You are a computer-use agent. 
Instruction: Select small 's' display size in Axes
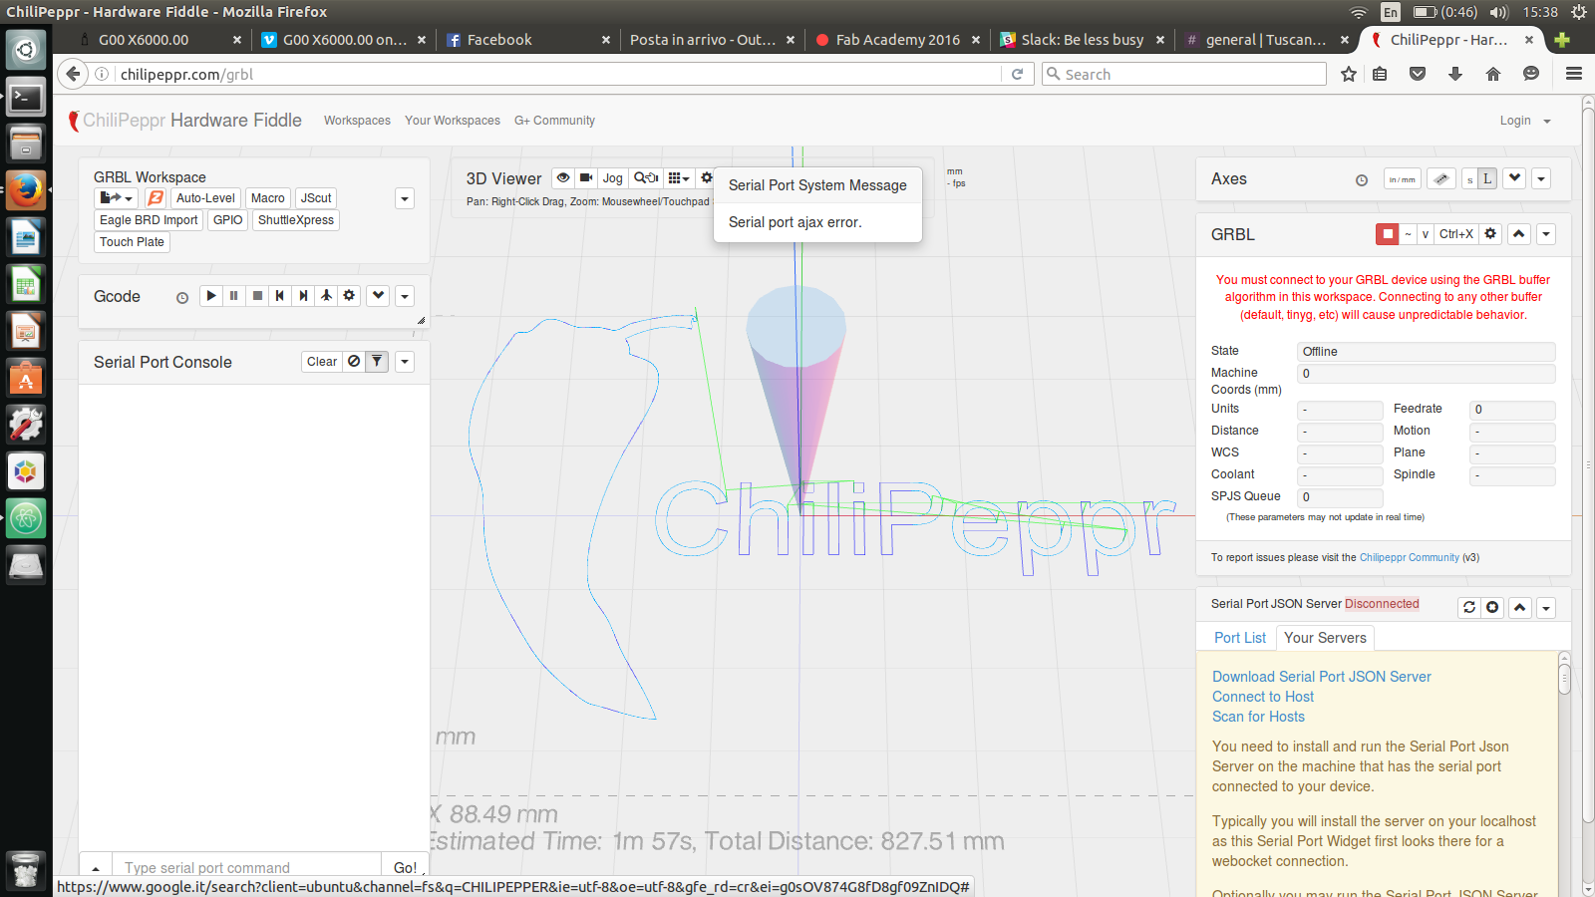coord(1469,179)
